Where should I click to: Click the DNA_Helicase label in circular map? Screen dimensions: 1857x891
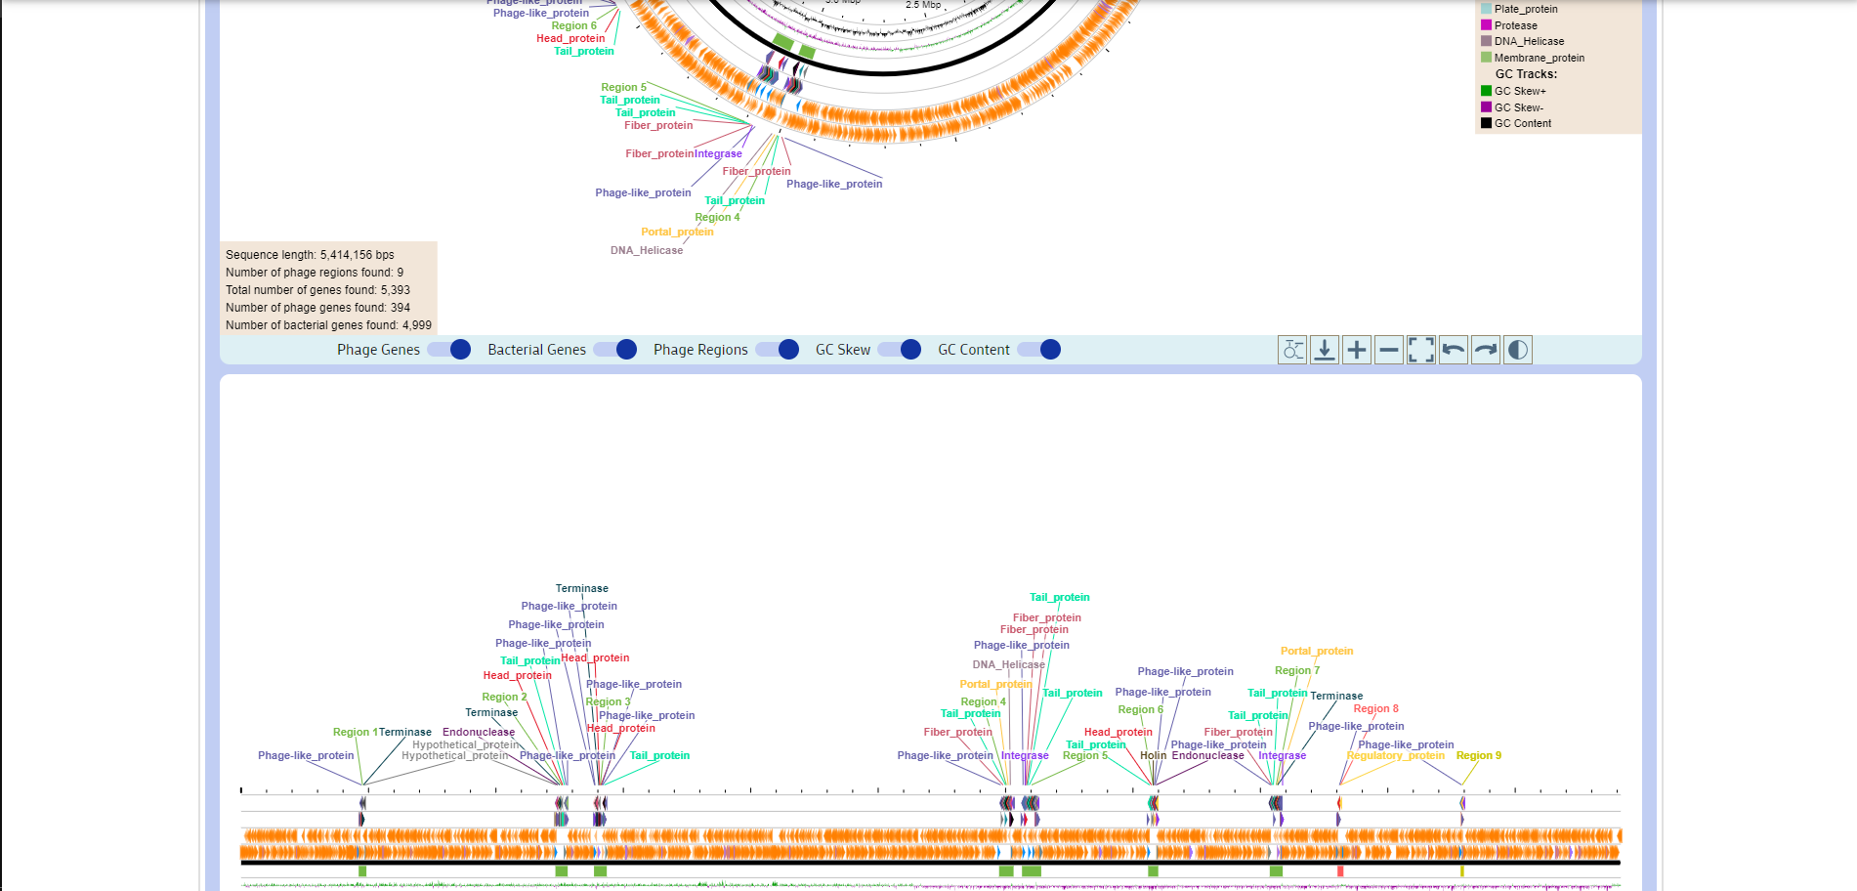pyautogui.click(x=647, y=250)
